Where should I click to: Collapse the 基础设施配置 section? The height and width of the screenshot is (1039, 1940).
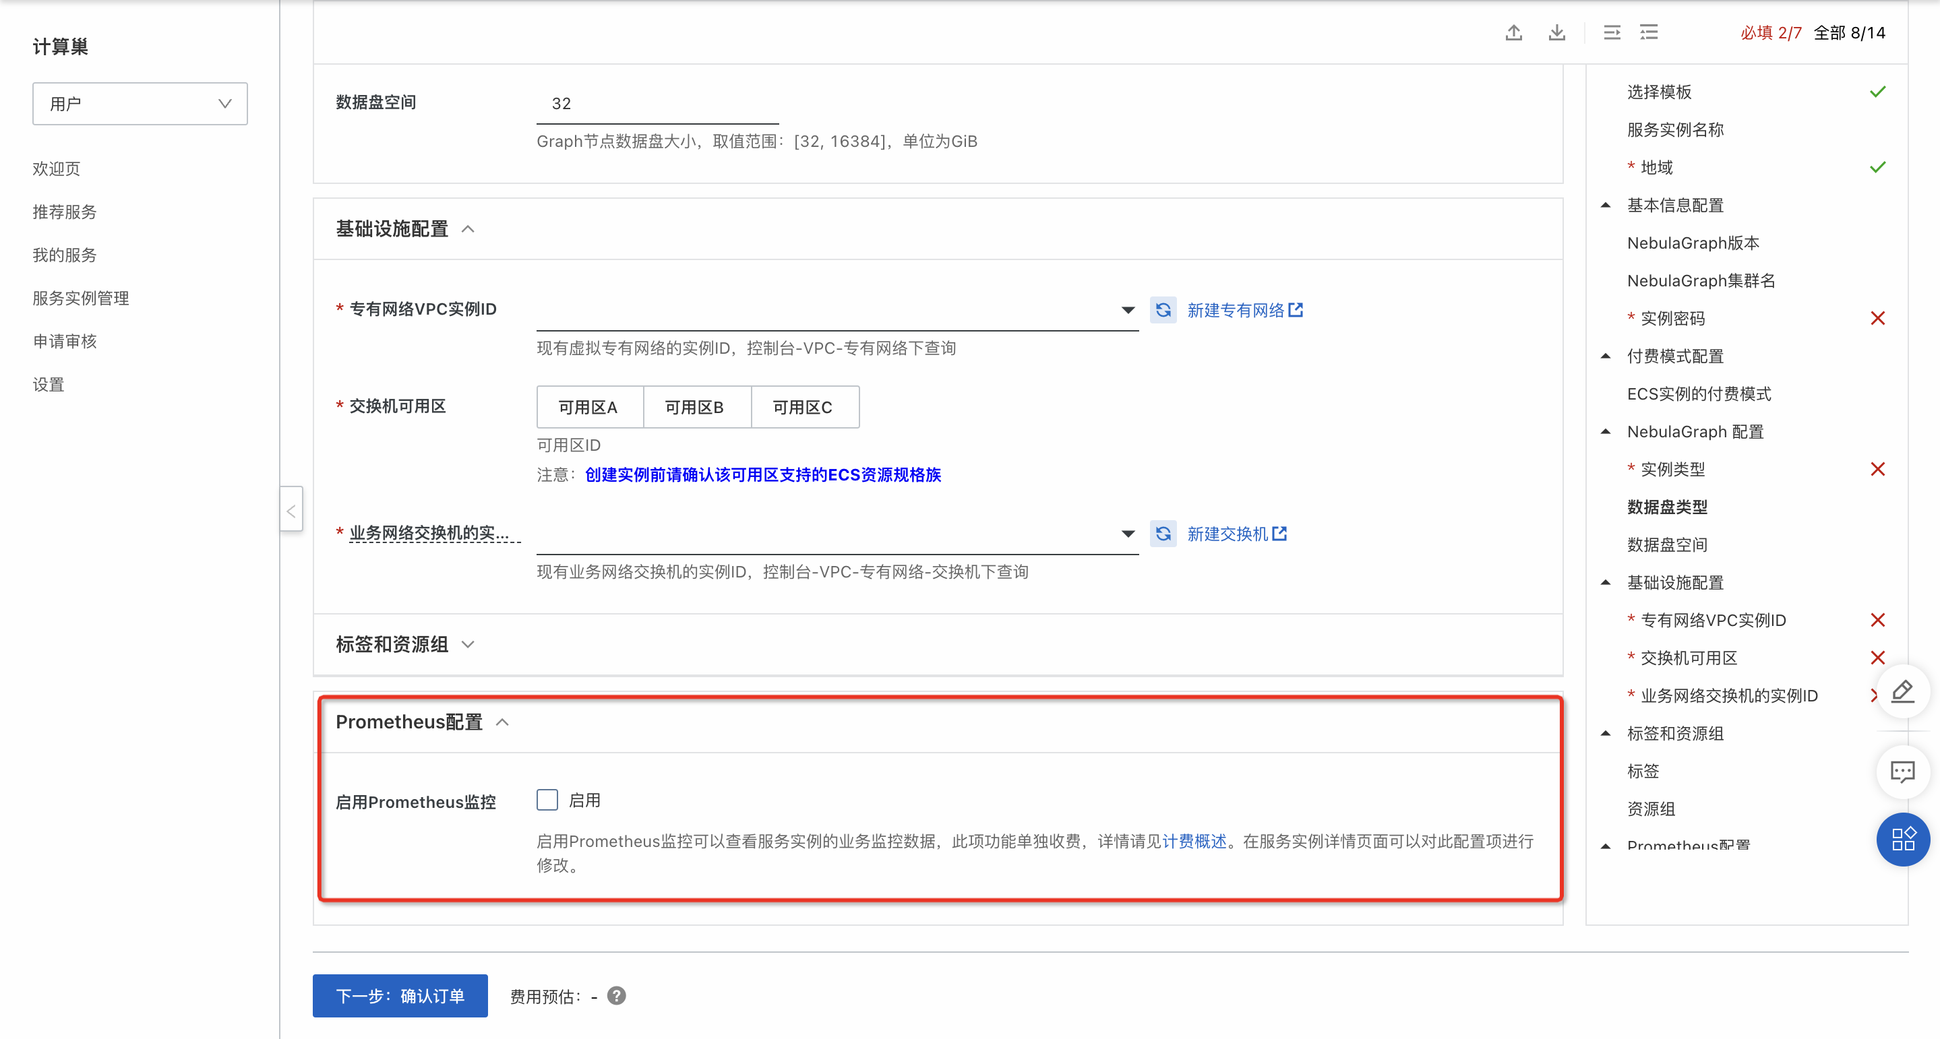pyautogui.click(x=468, y=228)
